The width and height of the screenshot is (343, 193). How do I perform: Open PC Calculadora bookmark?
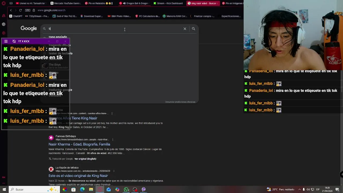pos(148,16)
